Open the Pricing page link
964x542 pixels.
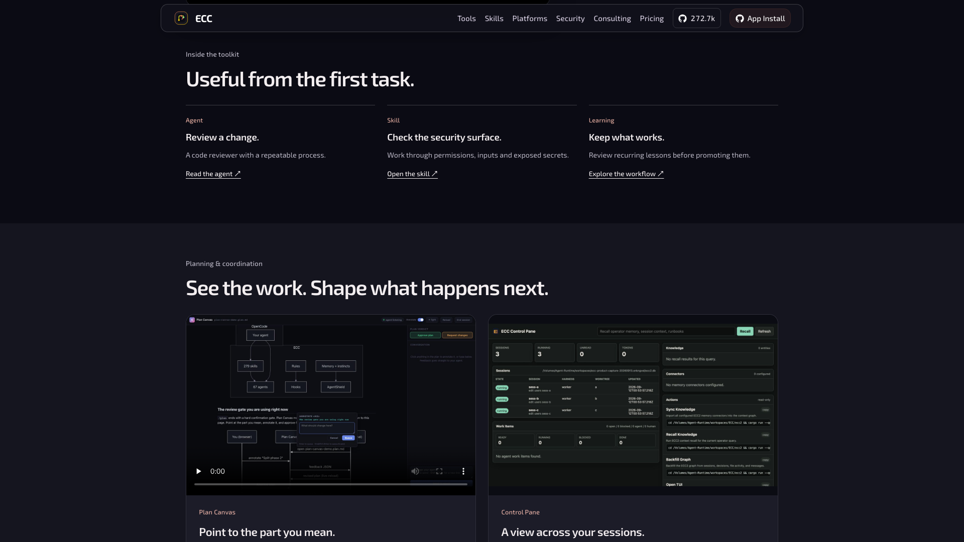[652, 19]
